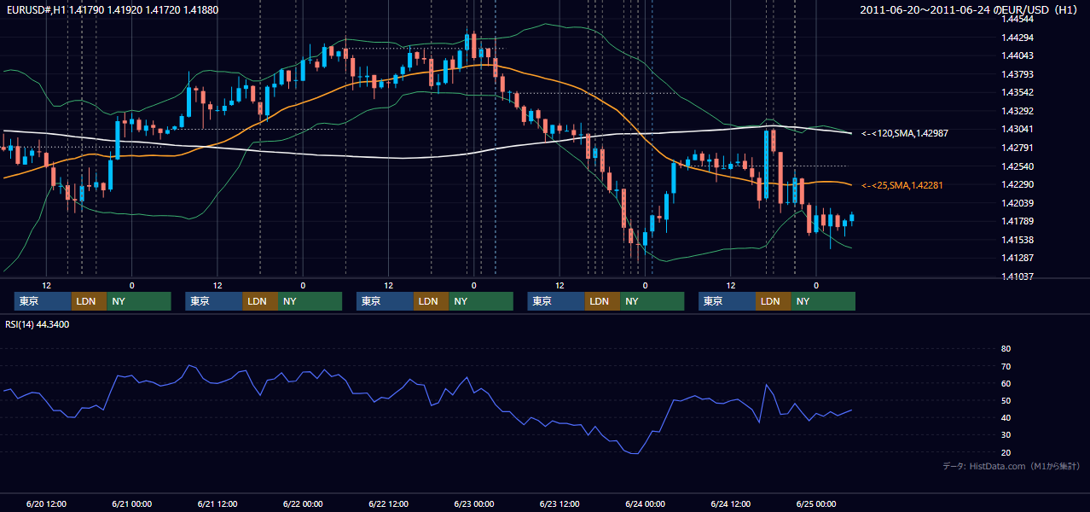
Task: Select time axis label 6/23 00:00
Action: pyautogui.click(x=473, y=503)
